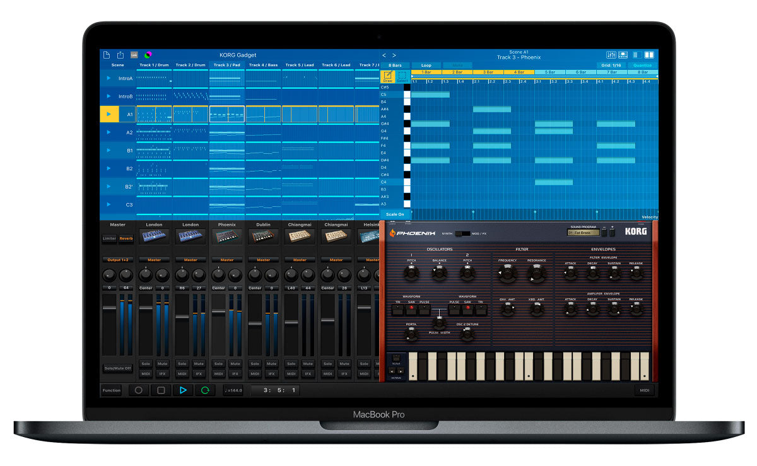This screenshot has width=757, height=466.
Task: Click the Ableton Link icon
Action: [x=134, y=55]
